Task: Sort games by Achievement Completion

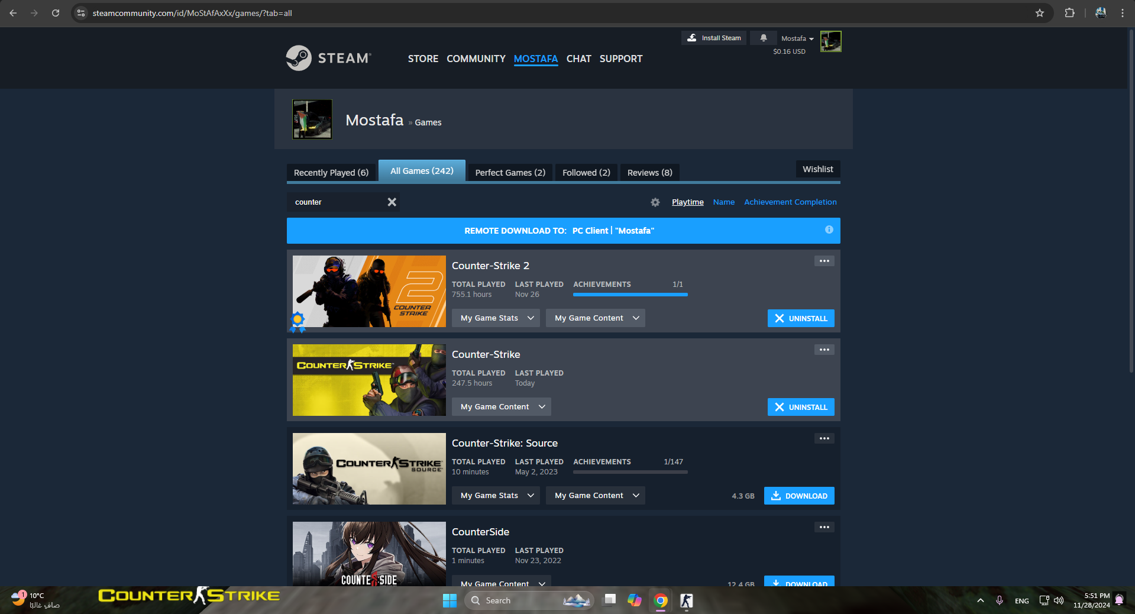Action: (790, 202)
